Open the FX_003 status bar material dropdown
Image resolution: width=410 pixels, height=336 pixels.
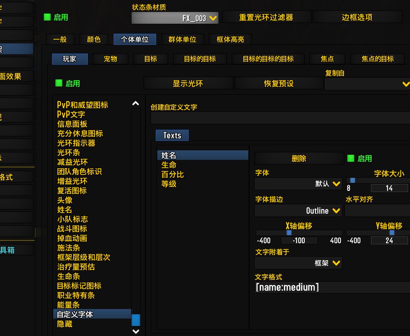click(x=175, y=17)
